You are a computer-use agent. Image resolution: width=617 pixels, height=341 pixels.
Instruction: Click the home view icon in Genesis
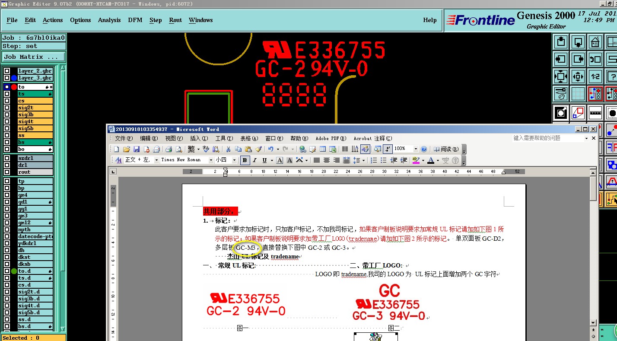tap(595, 42)
